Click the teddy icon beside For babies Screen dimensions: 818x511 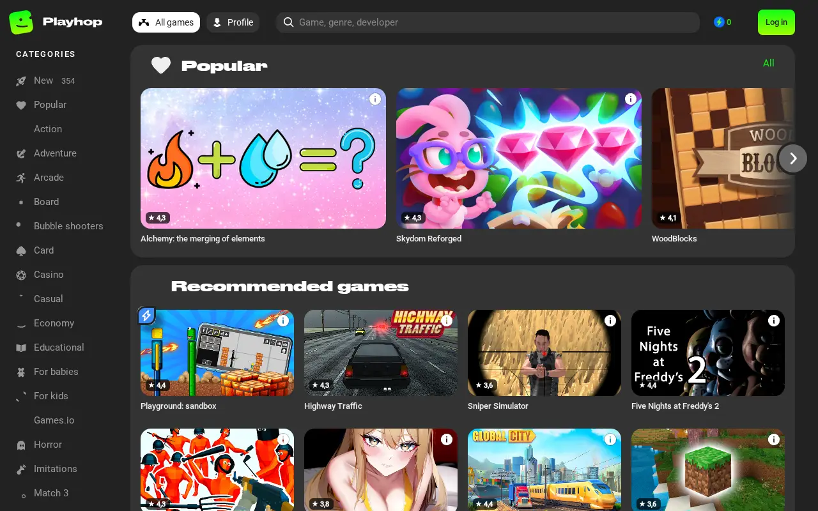pos(21,372)
